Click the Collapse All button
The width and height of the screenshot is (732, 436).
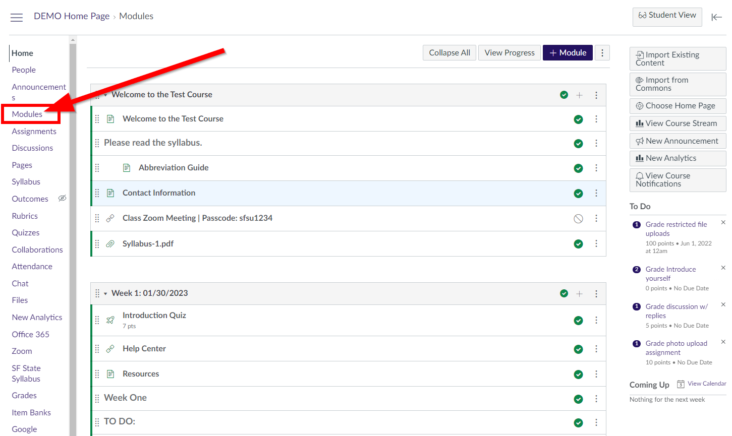pos(449,52)
